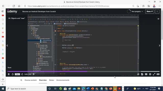Go to the previous lecture arrow
Image resolution: width=163 pixels, height=91 pixels.
point(7,45)
